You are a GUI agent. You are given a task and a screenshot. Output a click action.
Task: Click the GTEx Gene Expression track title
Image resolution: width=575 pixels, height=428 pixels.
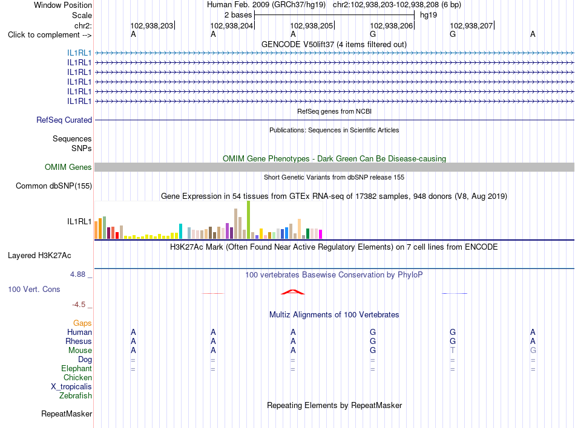pos(334,196)
